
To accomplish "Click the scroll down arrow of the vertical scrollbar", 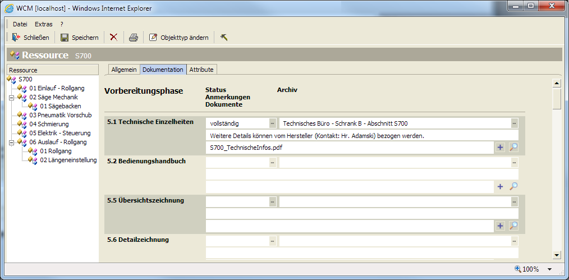I will [x=557, y=255].
